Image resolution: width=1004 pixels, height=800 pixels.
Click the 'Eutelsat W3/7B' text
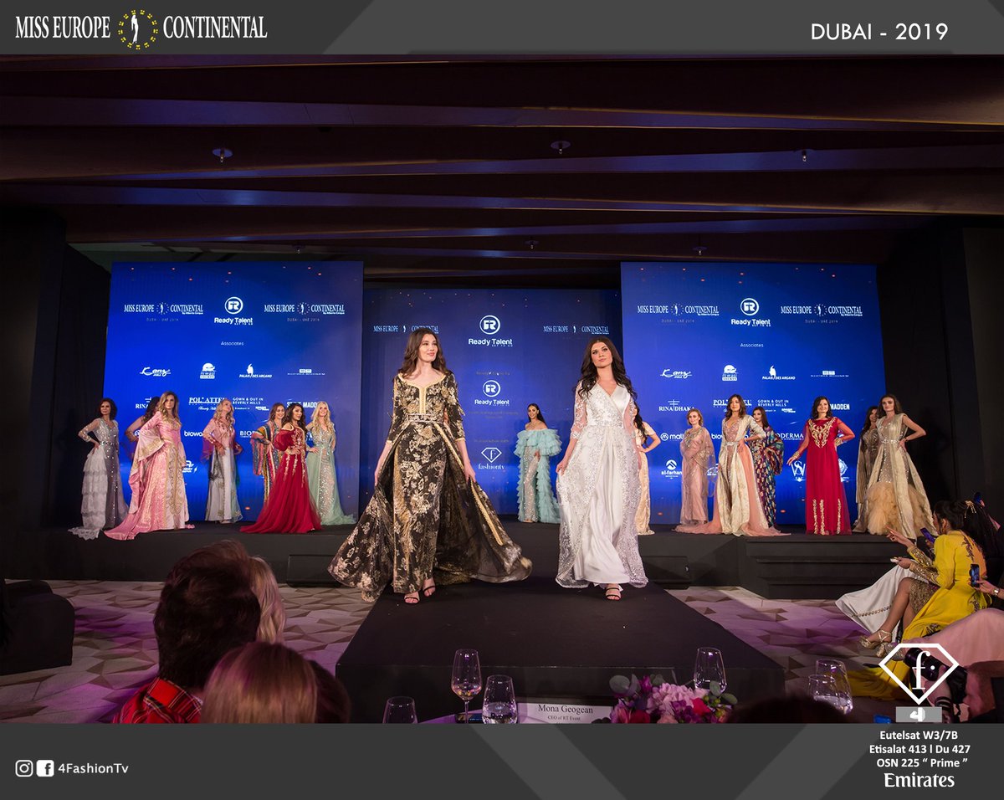click(919, 735)
